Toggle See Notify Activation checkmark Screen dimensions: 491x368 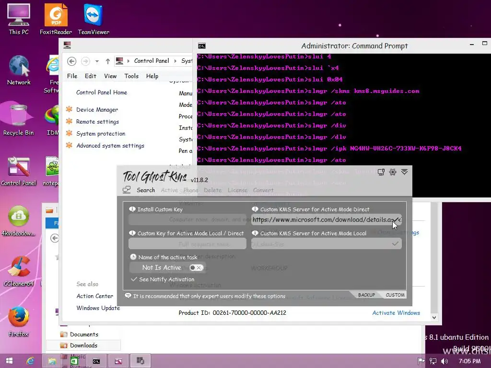pos(134,279)
